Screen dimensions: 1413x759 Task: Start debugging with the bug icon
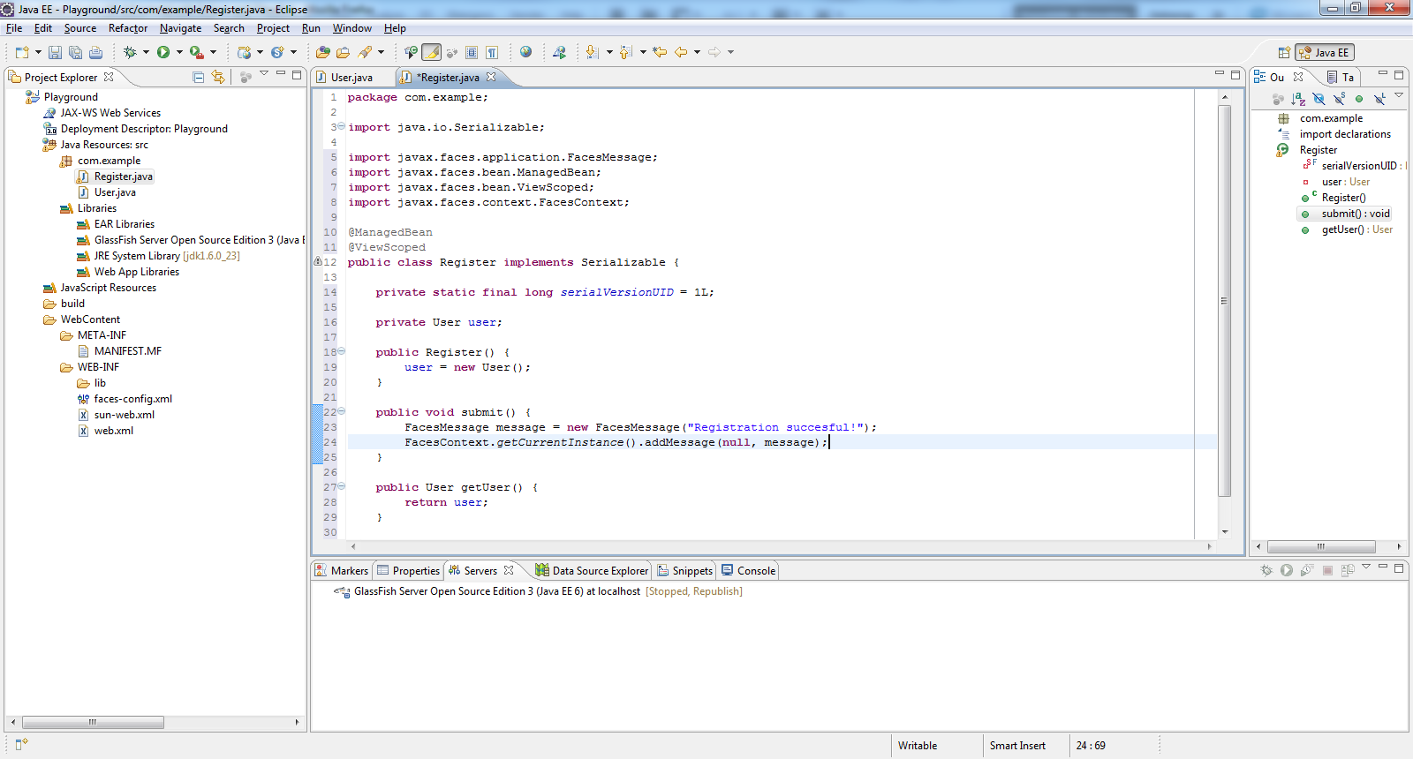click(130, 52)
